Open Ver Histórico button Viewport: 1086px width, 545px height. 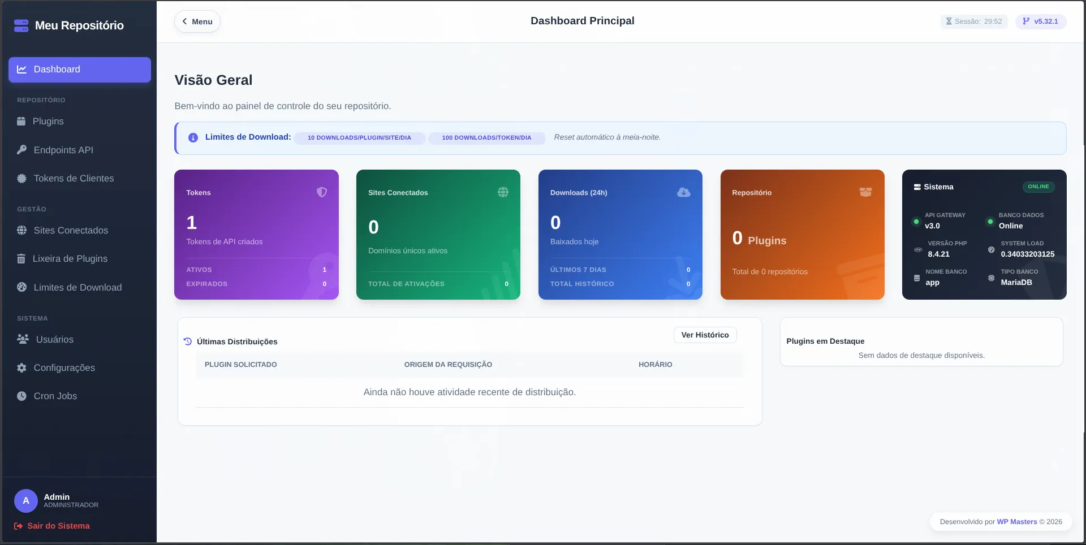(705, 335)
